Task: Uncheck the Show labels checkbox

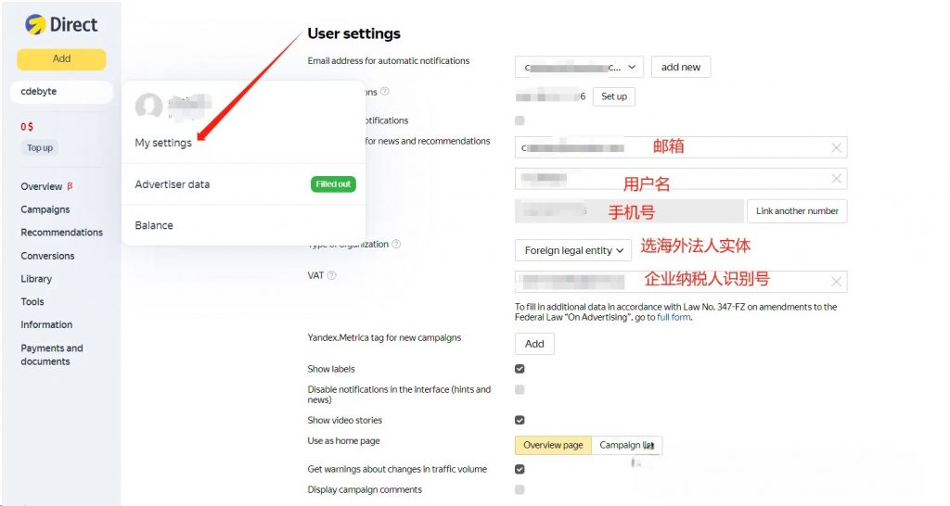Action: click(520, 369)
